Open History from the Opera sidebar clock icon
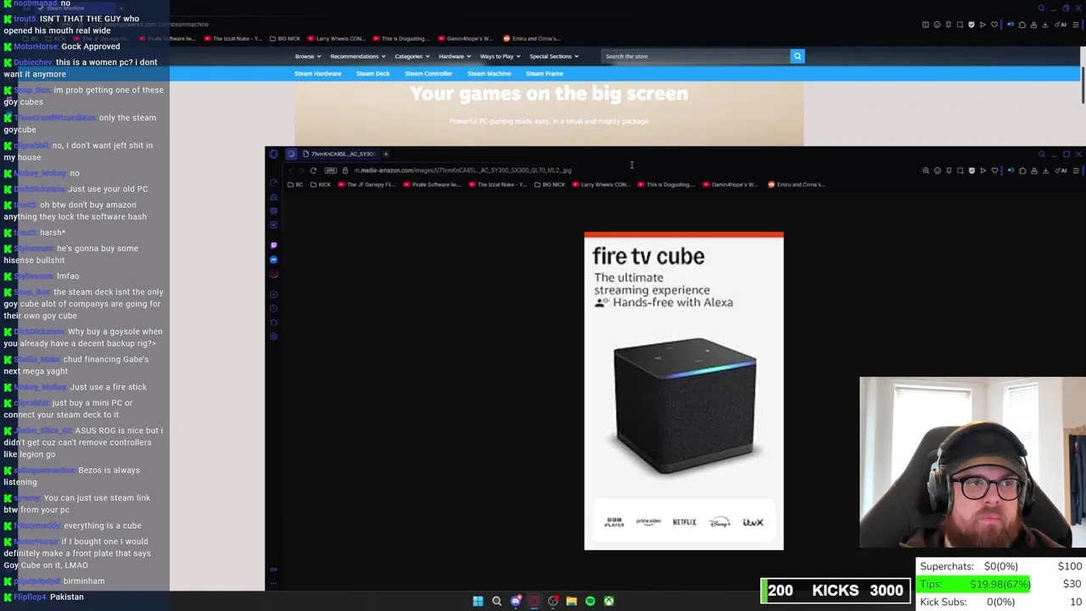1086x611 pixels. 273,308
